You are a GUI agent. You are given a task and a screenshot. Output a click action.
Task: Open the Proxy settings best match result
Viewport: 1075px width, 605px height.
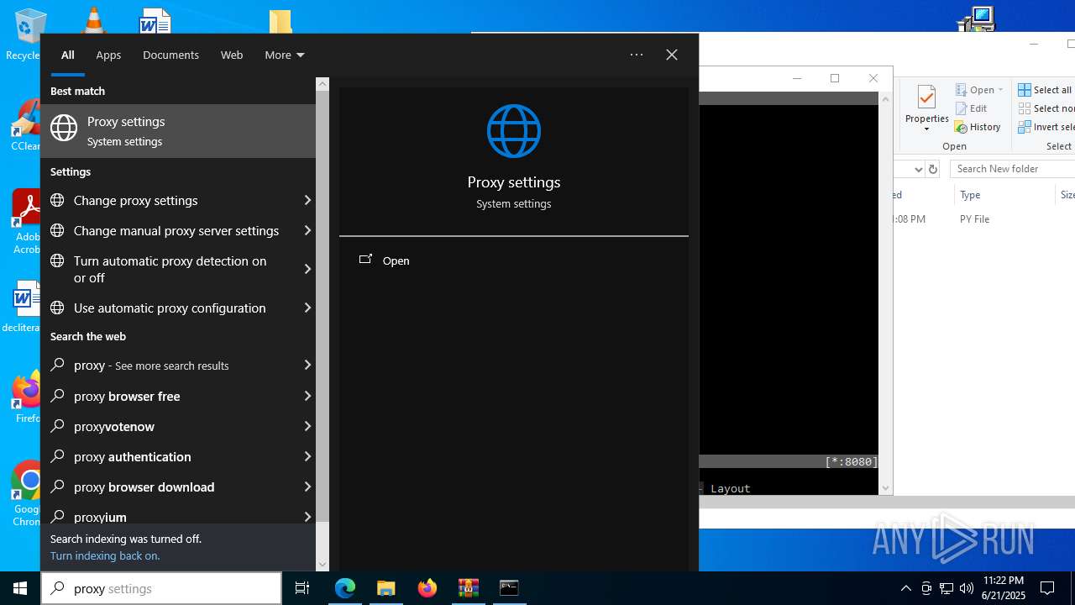178,131
